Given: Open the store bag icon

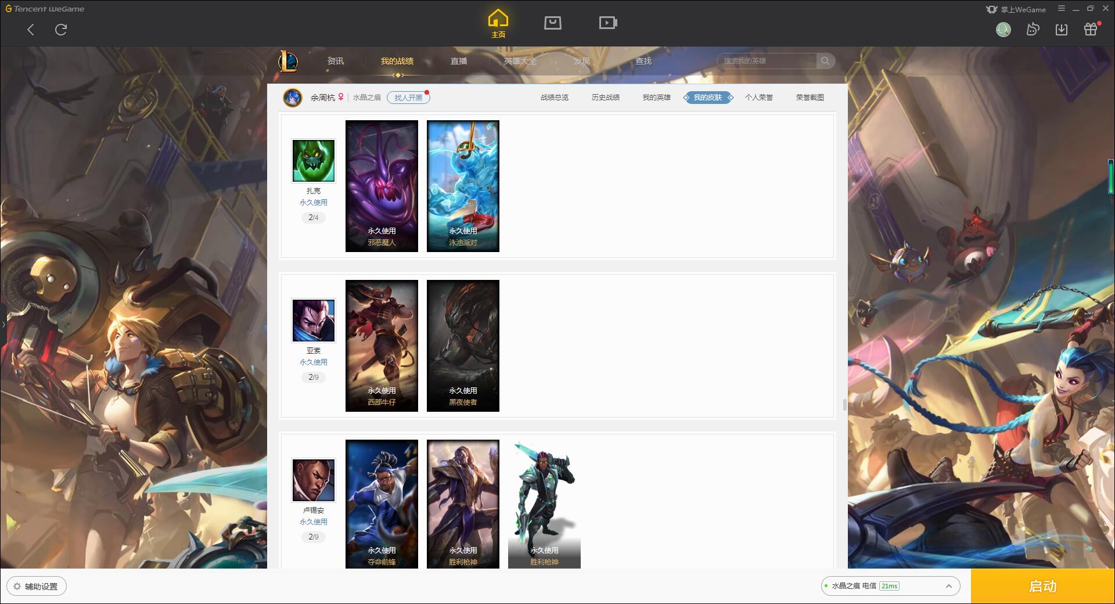Looking at the screenshot, I should pyautogui.click(x=552, y=23).
